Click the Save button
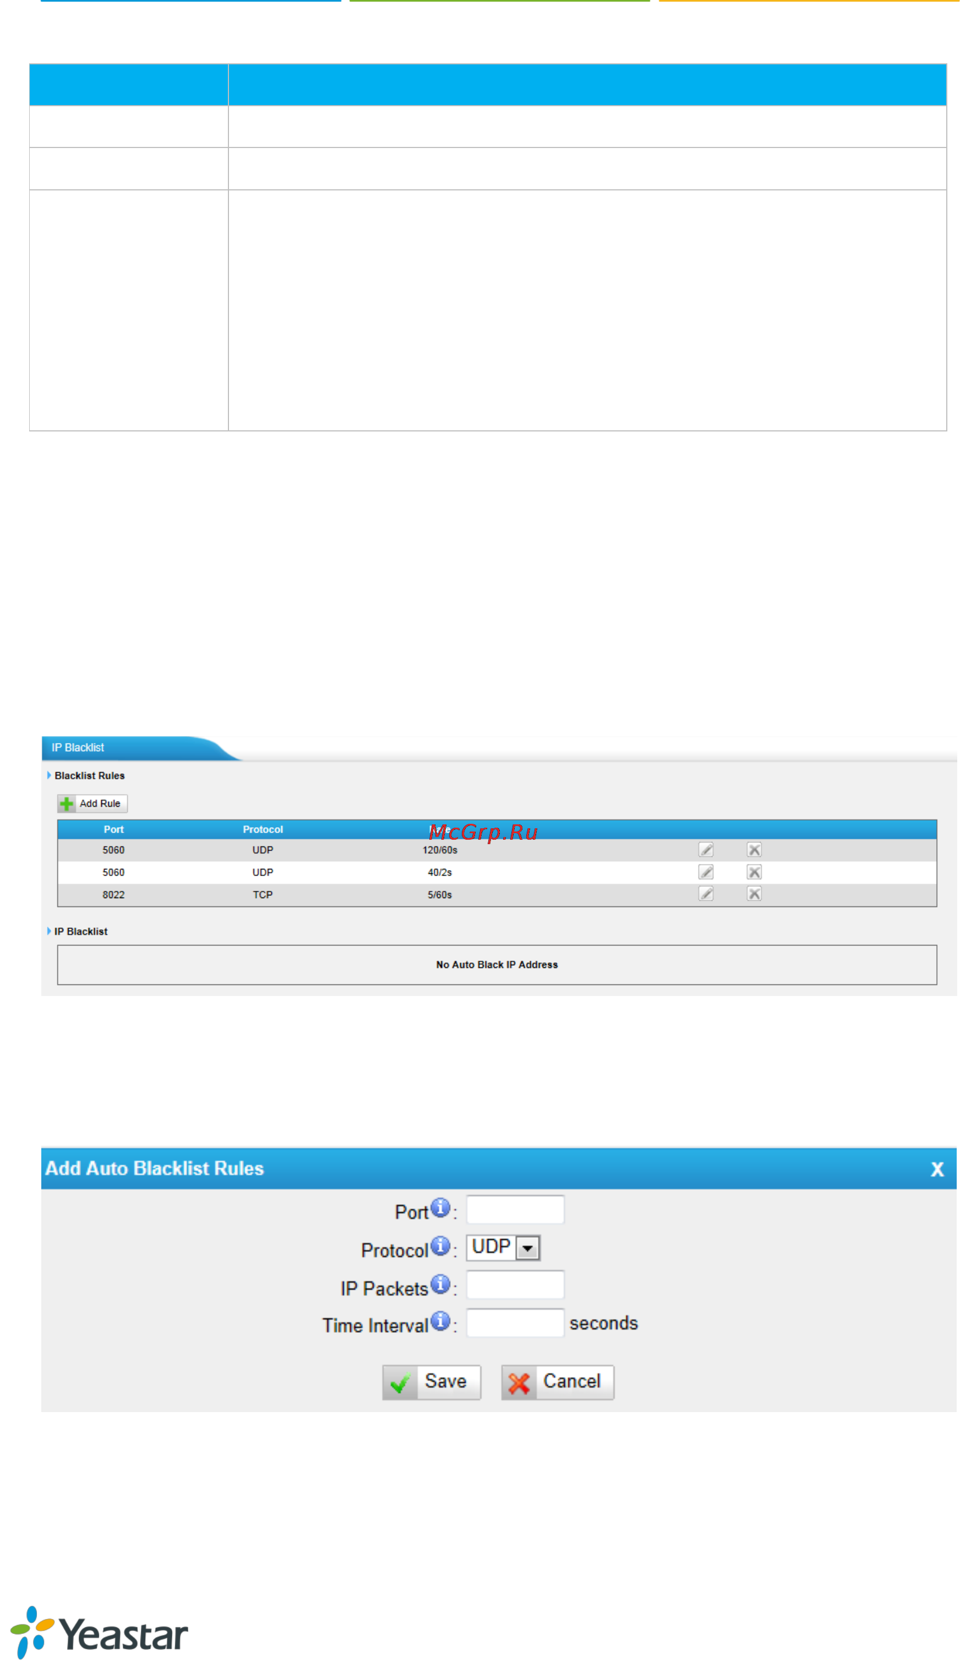 click(x=431, y=1382)
